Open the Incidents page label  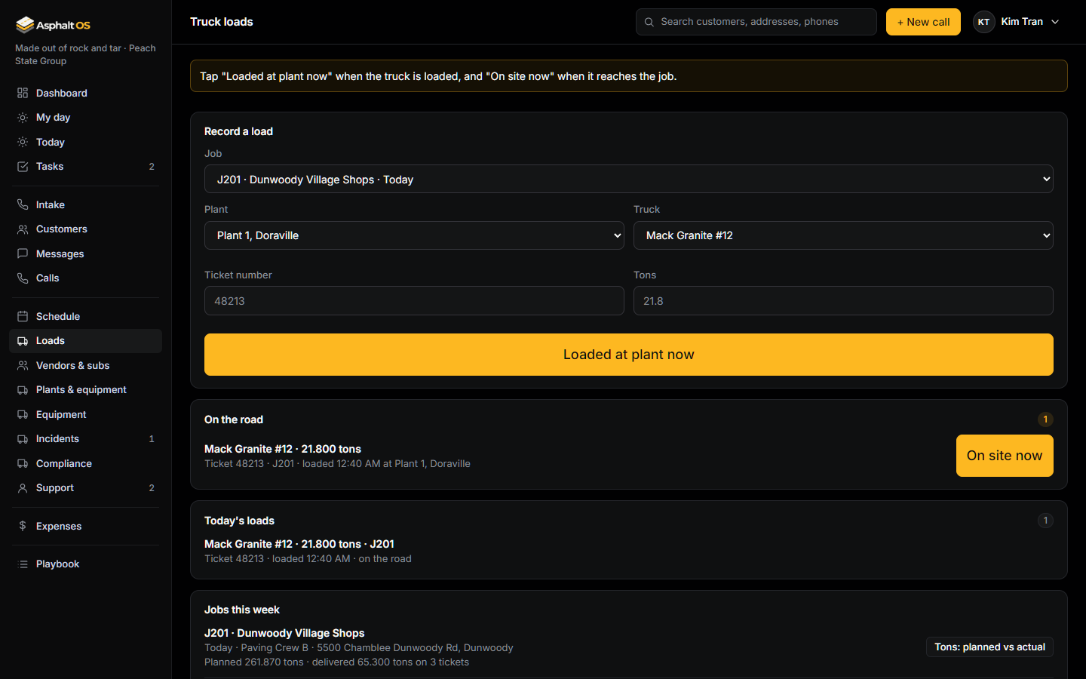coord(57,439)
